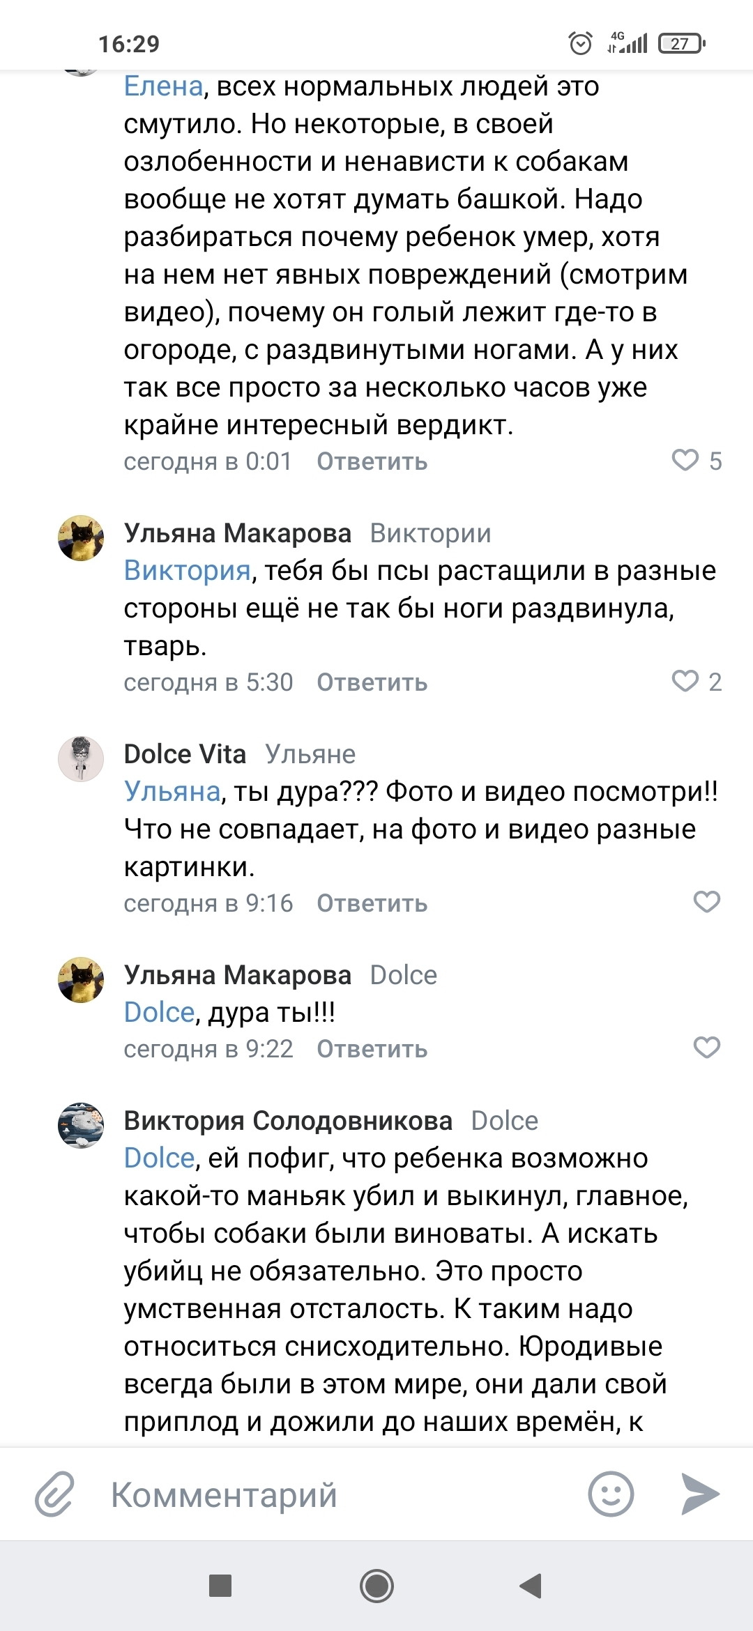Screen dimensions: 753x1631
Task: Type in the Комментарий input field
Action: pos(335,1494)
